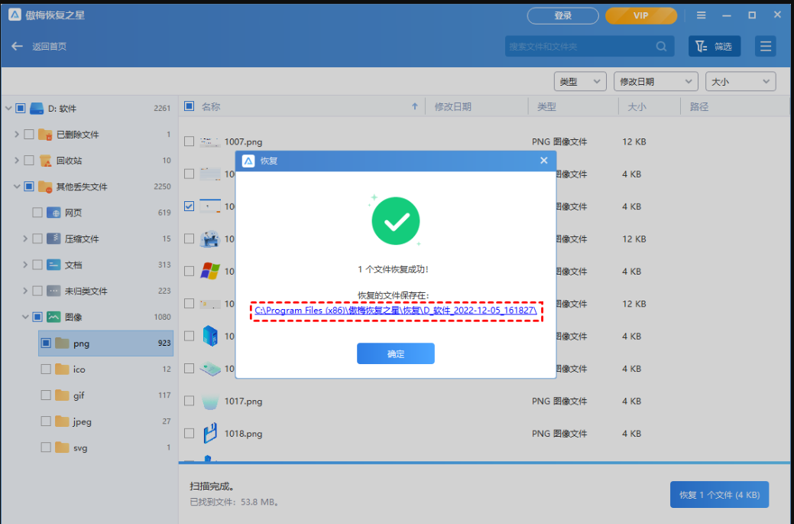This screenshot has width=794, height=524.
Task: Click the 返回首页 label
Action: (x=49, y=46)
